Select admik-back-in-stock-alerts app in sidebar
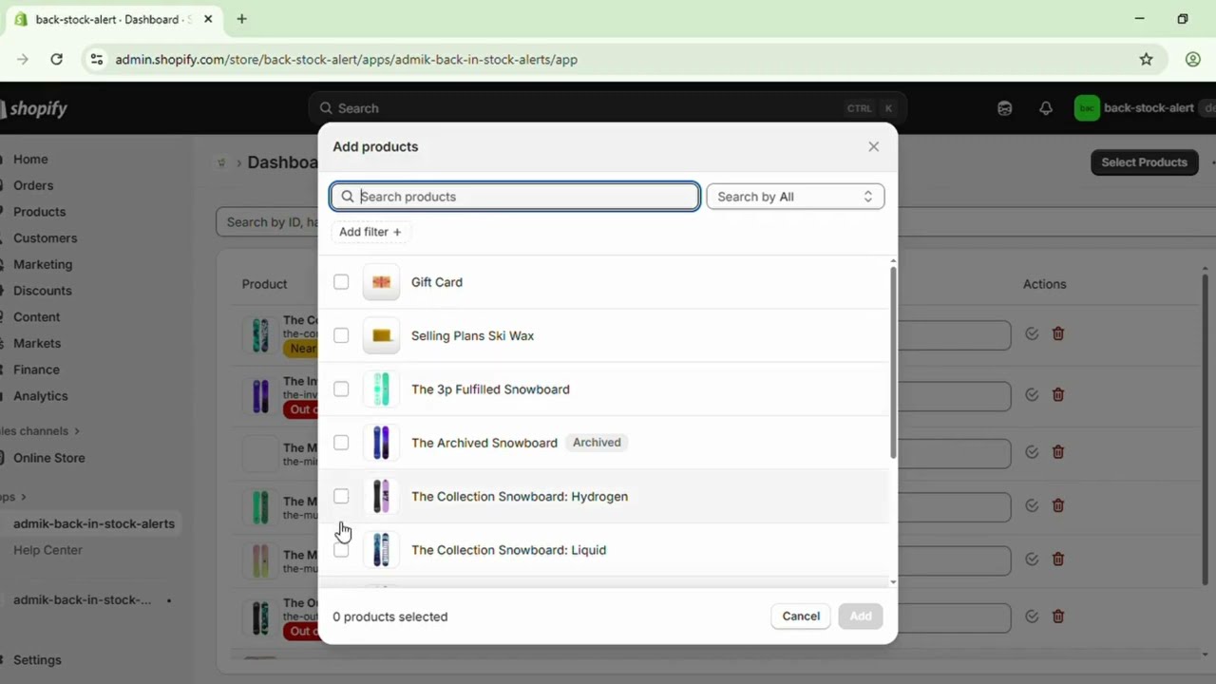The width and height of the screenshot is (1216, 684). pos(93,523)
